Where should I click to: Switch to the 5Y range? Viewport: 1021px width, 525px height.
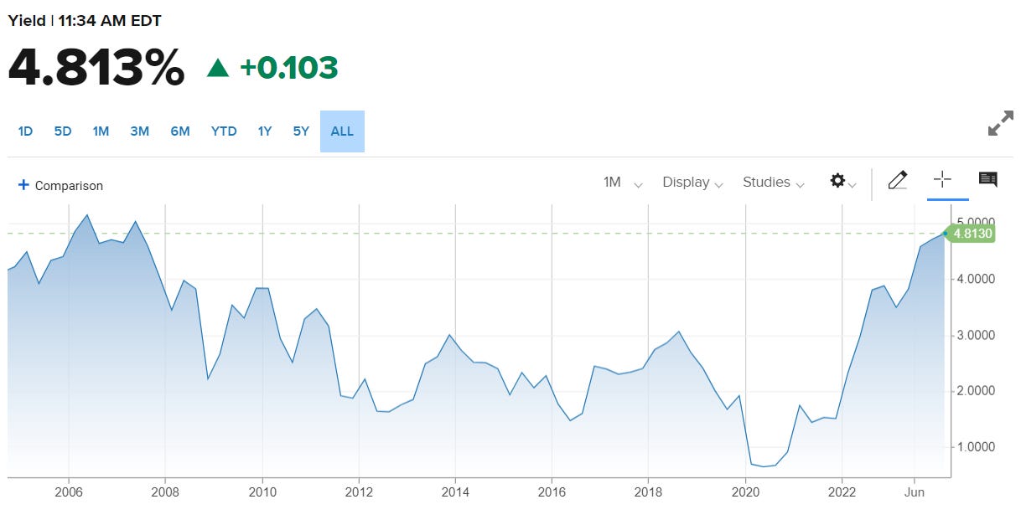pos(301,131)
